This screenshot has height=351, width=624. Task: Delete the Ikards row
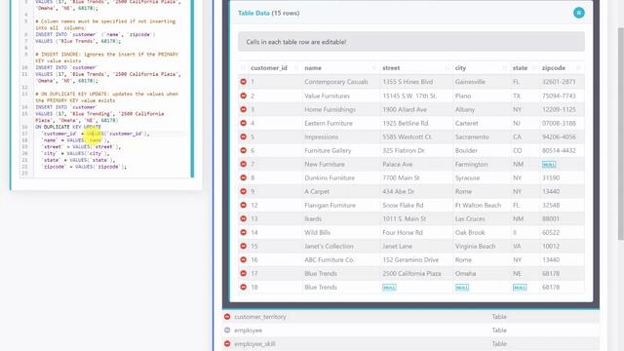point(243,218)
